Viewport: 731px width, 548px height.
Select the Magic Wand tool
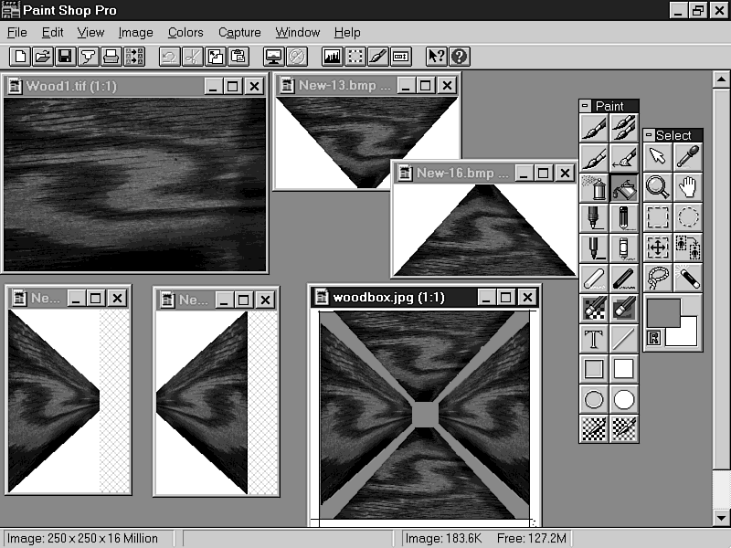tap(688, 277)
